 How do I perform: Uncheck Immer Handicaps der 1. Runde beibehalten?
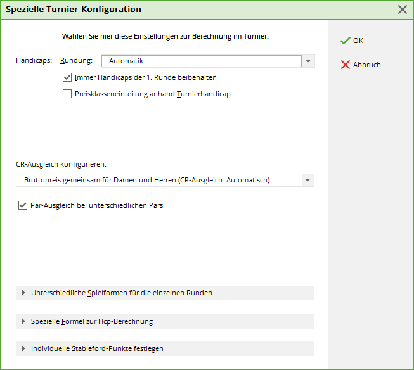(x=67, y=77)
